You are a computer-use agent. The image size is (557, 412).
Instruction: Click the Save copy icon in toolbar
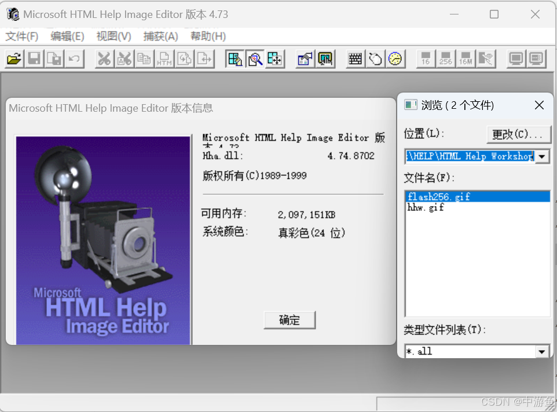pyautogui.click(x=54, y=58)
